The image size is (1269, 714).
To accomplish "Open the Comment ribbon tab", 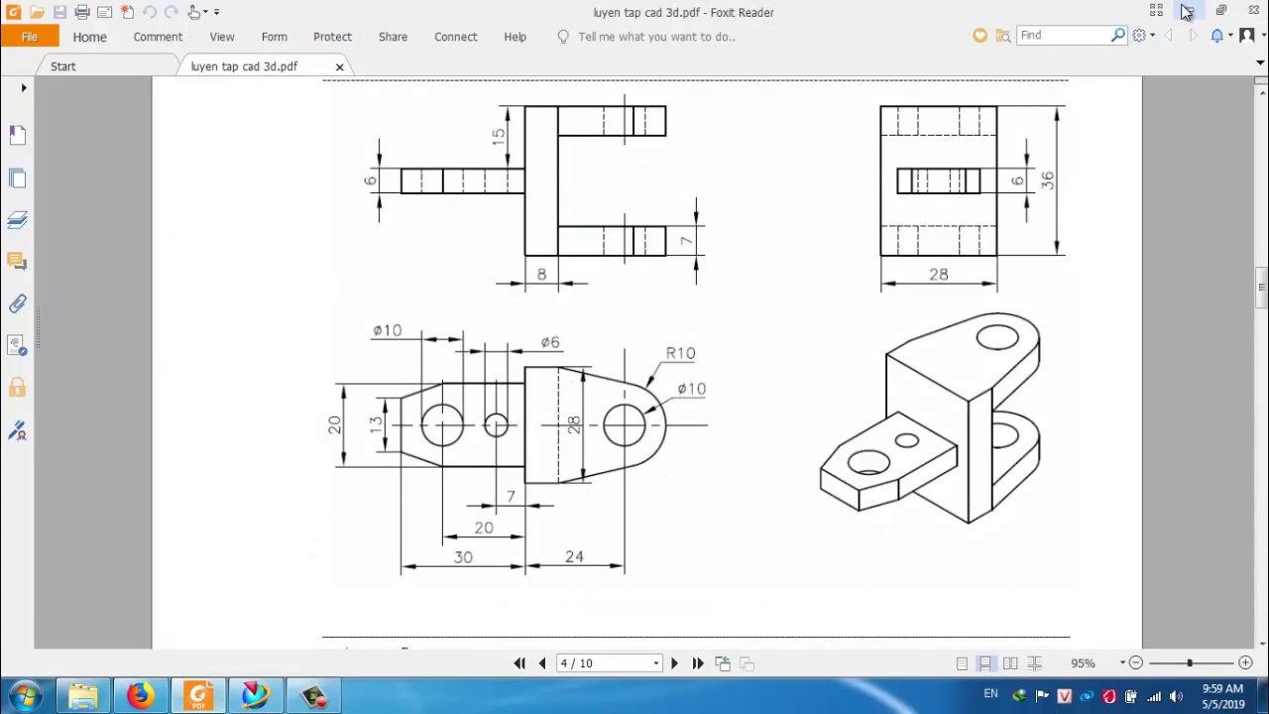I will pyautogui.click(x=158, y=37).
